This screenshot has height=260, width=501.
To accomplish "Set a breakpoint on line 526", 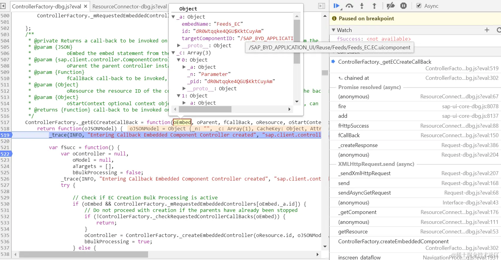I will (5, 179).
